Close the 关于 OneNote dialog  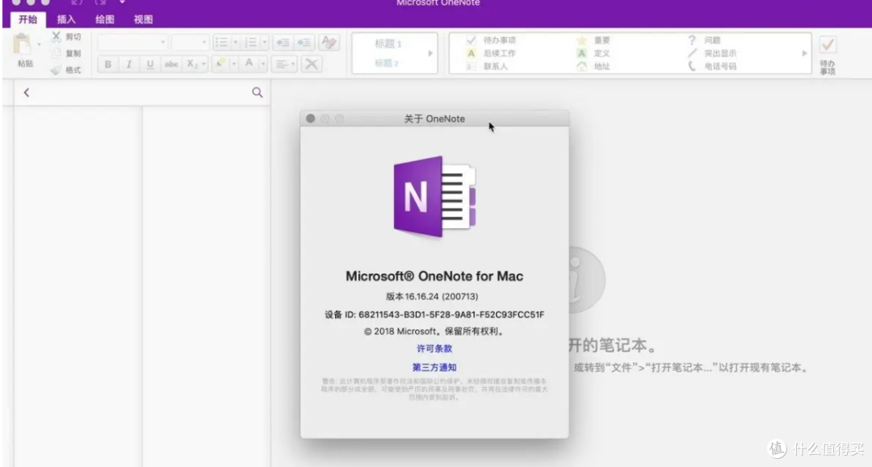pyautogui.click(x=310, y=119)
